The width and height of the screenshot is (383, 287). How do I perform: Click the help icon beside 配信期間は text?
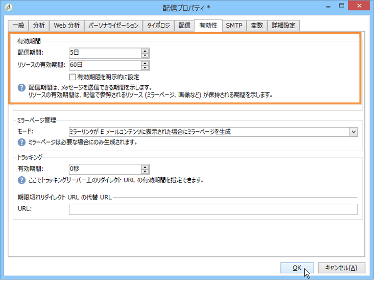(22, 88)
